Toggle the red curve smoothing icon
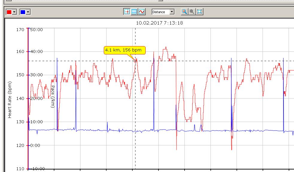294x172 pixels. (141, 12)
